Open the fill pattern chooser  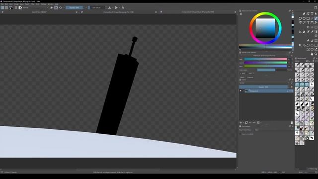click(6, 8)
